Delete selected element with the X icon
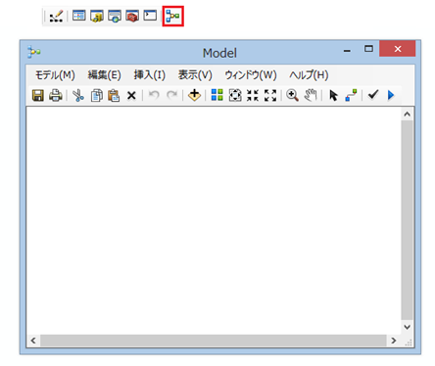 pyautogui.click(x=131, y=96)
